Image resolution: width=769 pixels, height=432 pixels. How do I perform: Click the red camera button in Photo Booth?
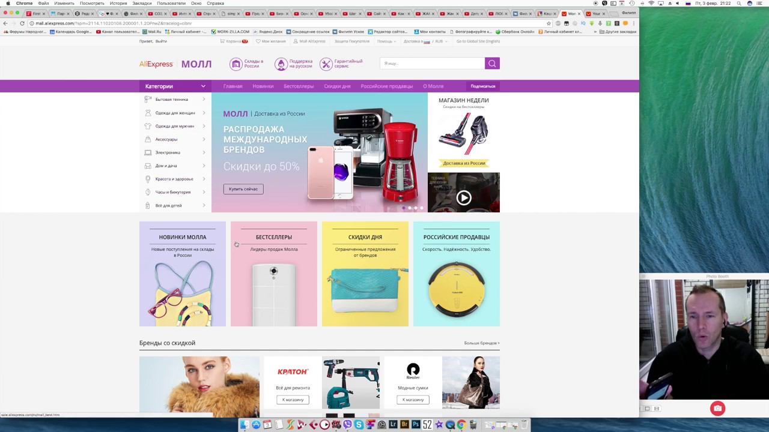coord(717,409)
